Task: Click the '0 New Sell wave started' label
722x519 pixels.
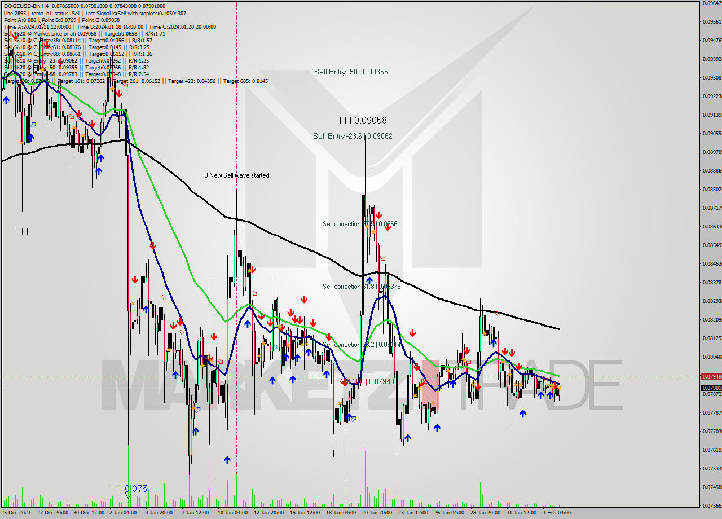Action: 237,175
